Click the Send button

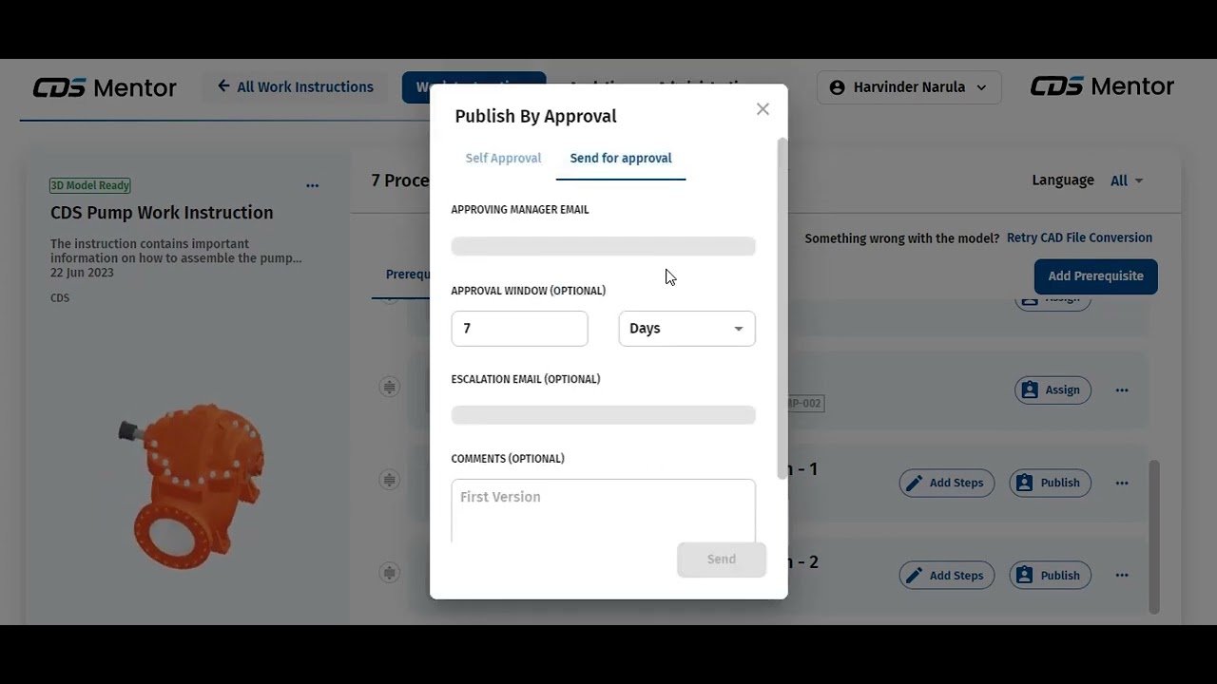click(722, 560)
